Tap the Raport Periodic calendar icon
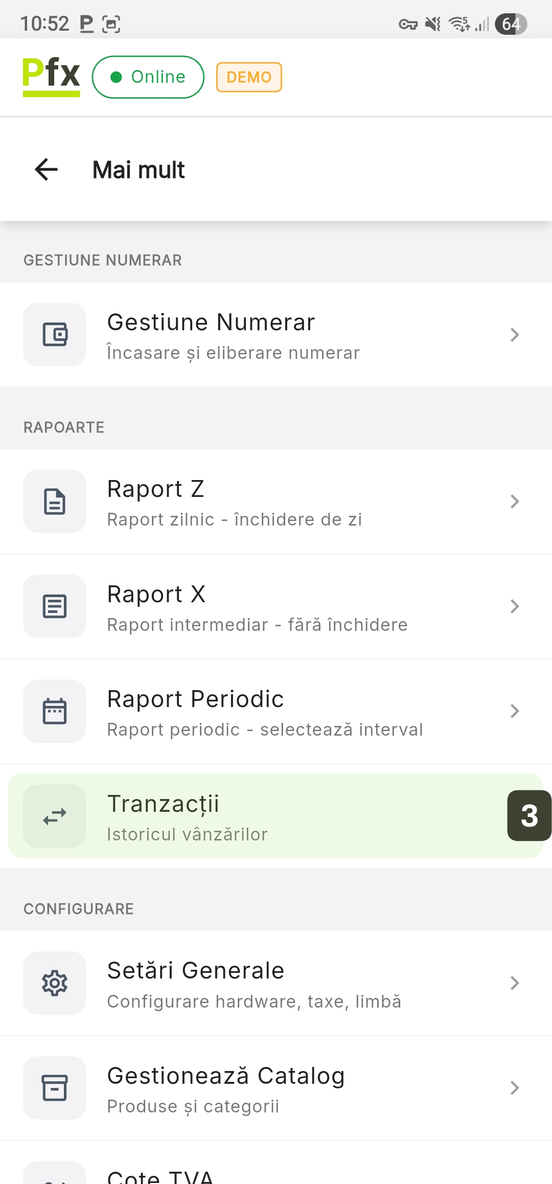 coord(55,711)
